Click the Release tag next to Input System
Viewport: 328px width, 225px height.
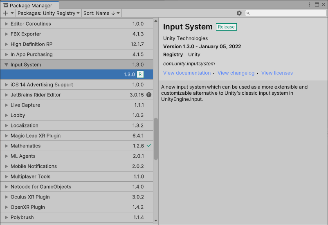(x=226, y=27)
